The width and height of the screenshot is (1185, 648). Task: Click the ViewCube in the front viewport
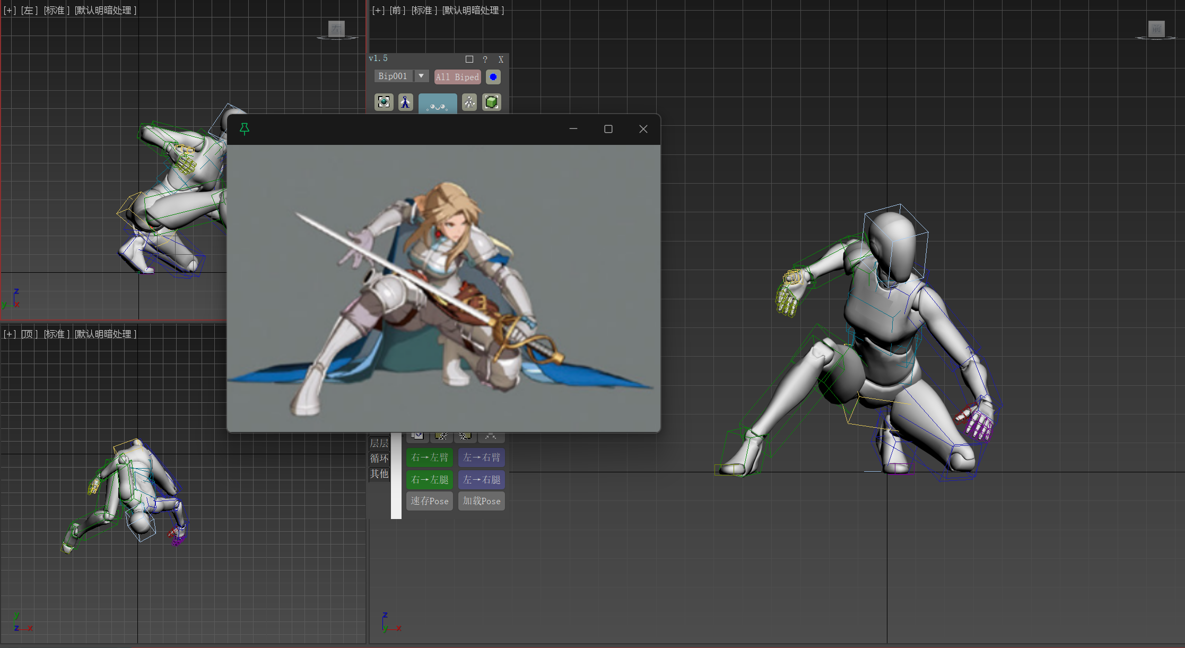click(1156, 29)
